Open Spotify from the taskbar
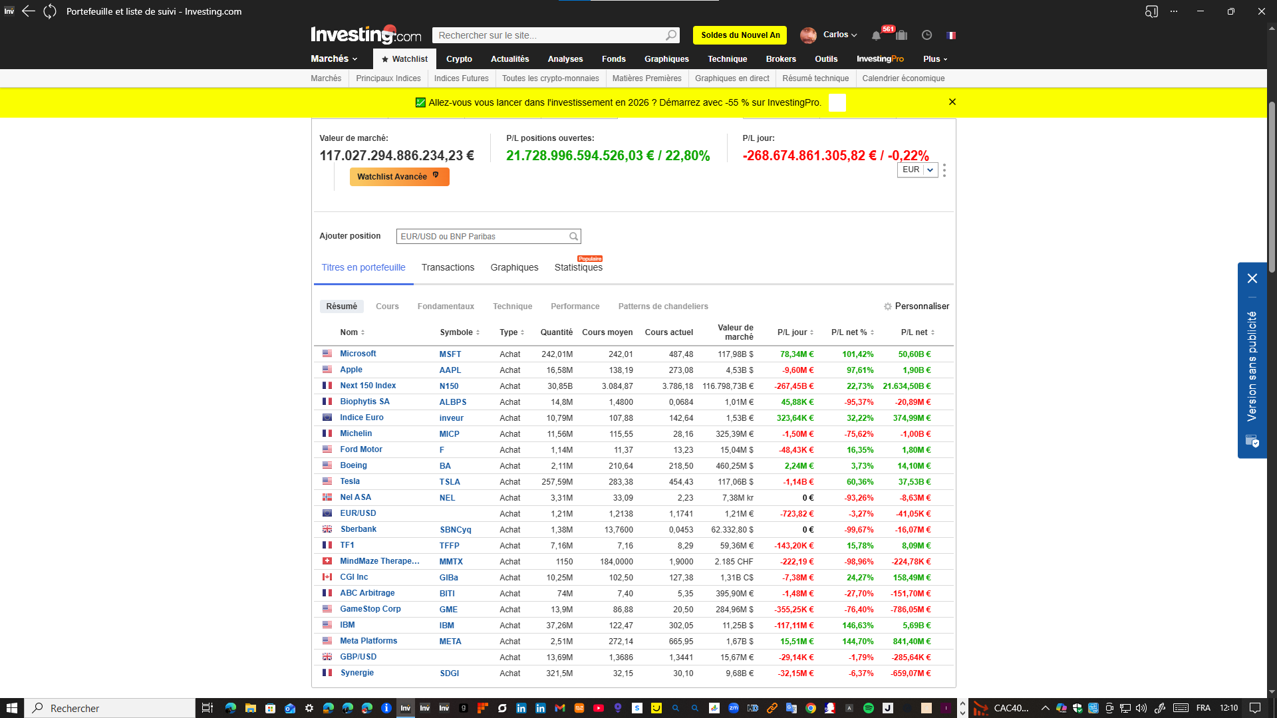The height and width of the screenshot is (718, 1277). pos(869,708)
